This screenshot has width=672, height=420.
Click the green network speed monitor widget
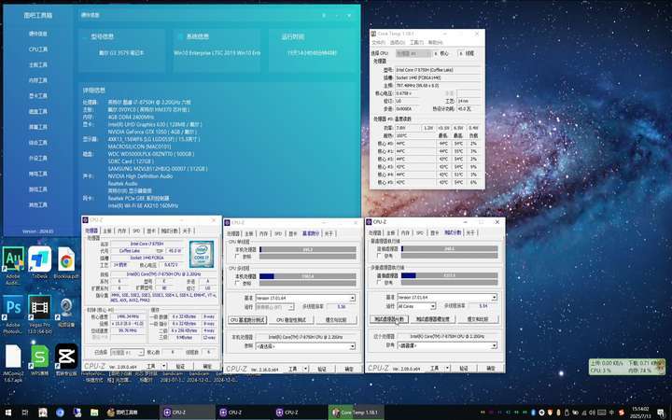pyautogui.click(x=627, y=367)
